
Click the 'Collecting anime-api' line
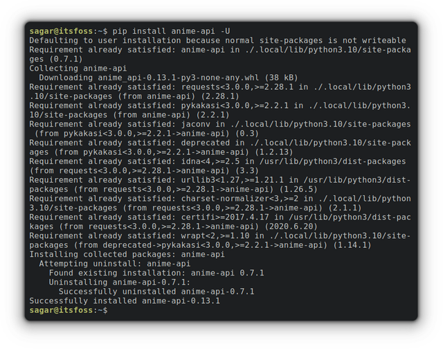click(x=78, y=69)
